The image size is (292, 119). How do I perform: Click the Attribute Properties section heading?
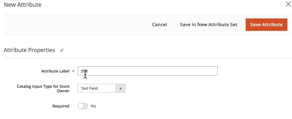pos(29,50)
